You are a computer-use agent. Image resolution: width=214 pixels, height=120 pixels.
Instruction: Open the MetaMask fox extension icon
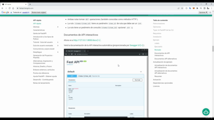[194, 8]
